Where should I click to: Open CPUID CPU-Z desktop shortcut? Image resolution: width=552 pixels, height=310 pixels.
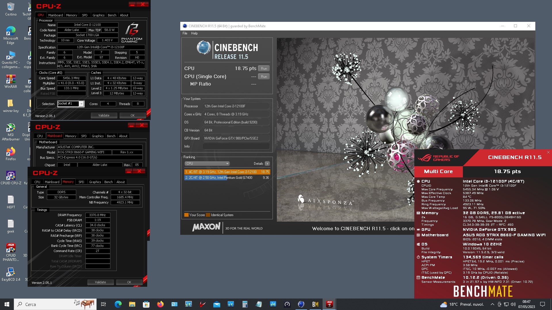click(x=11, y=178)
